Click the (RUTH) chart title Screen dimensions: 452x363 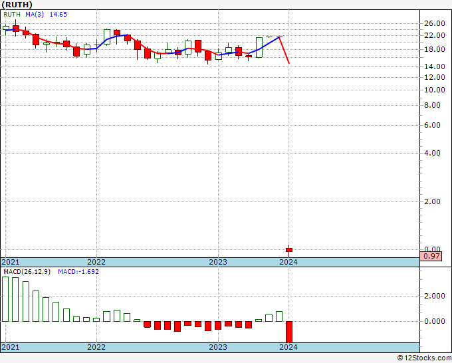coord(17,5)
